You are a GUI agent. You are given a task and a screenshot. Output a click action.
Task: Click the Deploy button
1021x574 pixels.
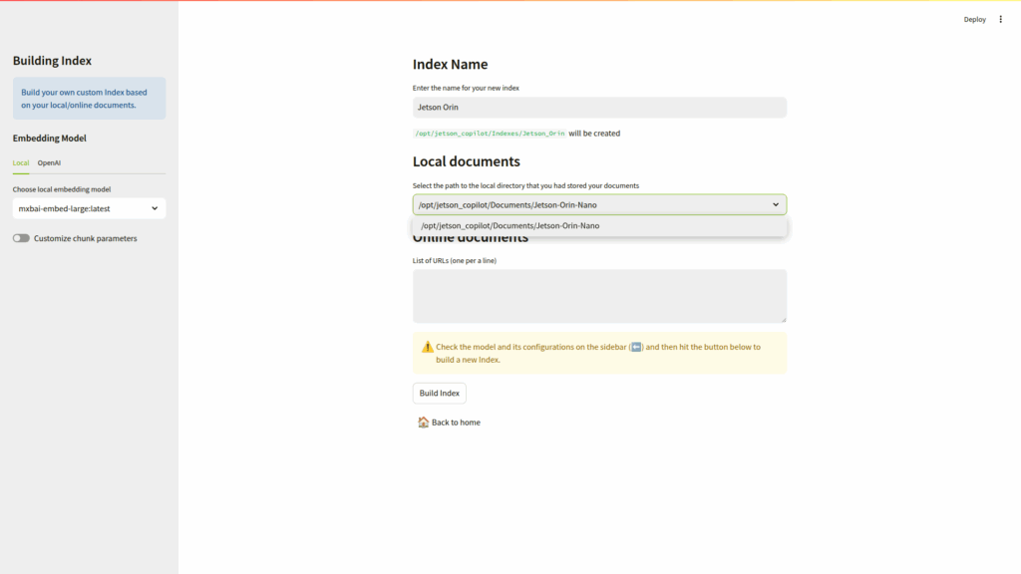[974, 19]
